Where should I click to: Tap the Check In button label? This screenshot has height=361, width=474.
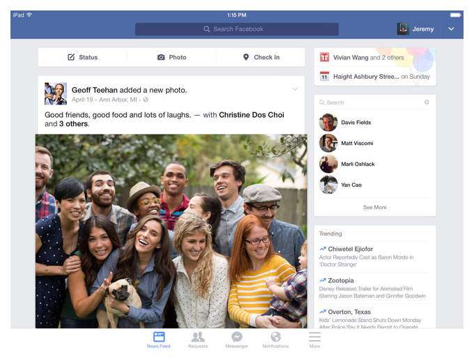pos(266,57)
